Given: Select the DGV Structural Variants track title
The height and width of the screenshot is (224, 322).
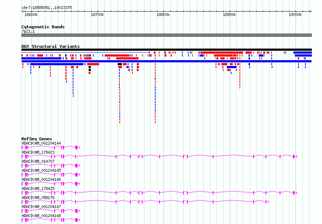Looking at the screenshot, I should coord(51,46).
